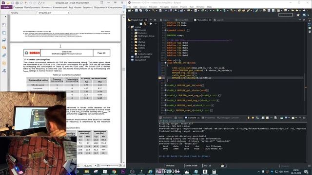Screen dimensions: 312x175
Task: Open Project Explorer view menu dropdown
Action: 156,24
